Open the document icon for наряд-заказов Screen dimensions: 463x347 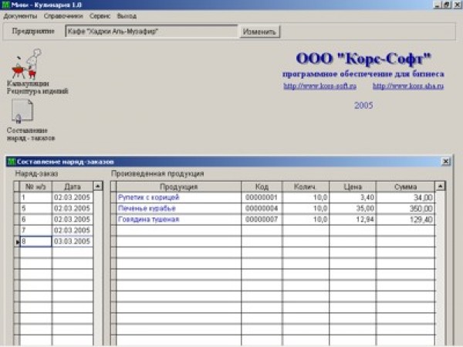click(x=22, y=111)
